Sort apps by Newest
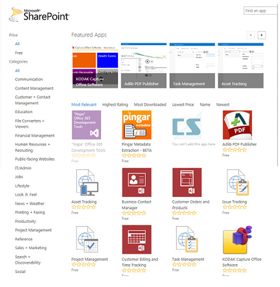This screenshot has width=280, height=287. [x=223, y=105]
